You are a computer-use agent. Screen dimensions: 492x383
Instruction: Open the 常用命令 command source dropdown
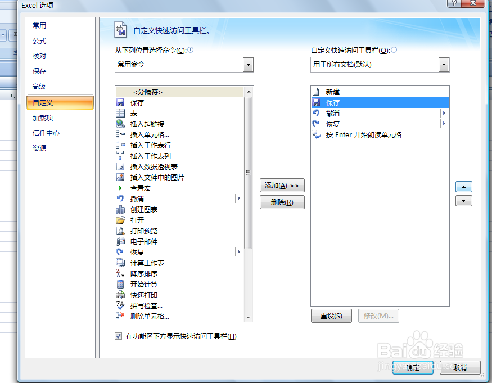[248, 65]
